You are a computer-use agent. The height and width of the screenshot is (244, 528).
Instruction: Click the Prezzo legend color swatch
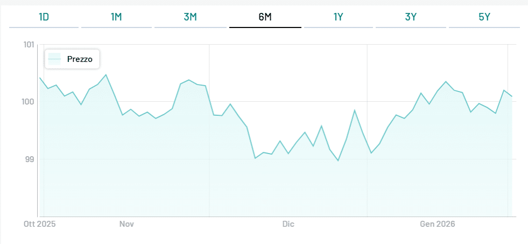tap(54, 59)
